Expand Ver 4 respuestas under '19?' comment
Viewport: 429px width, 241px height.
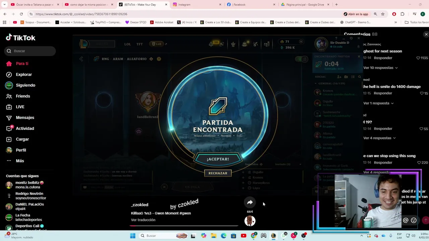tap(379, 138)
